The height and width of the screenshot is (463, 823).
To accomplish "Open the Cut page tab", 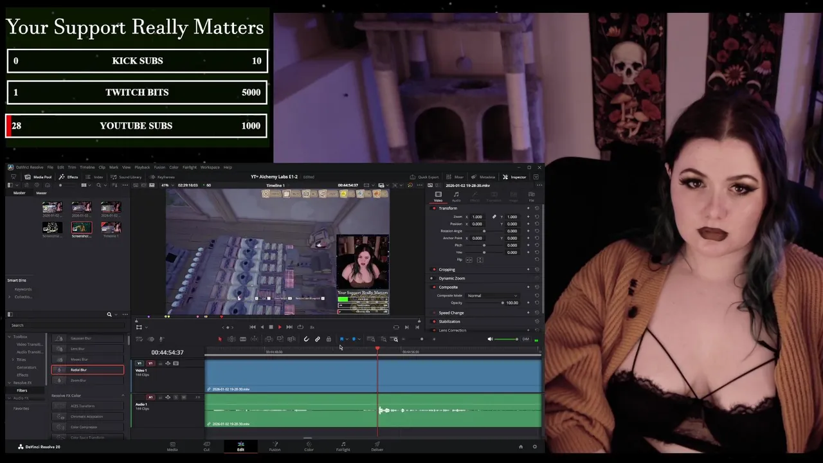I will pyautogui.click(x=206, y=446).
